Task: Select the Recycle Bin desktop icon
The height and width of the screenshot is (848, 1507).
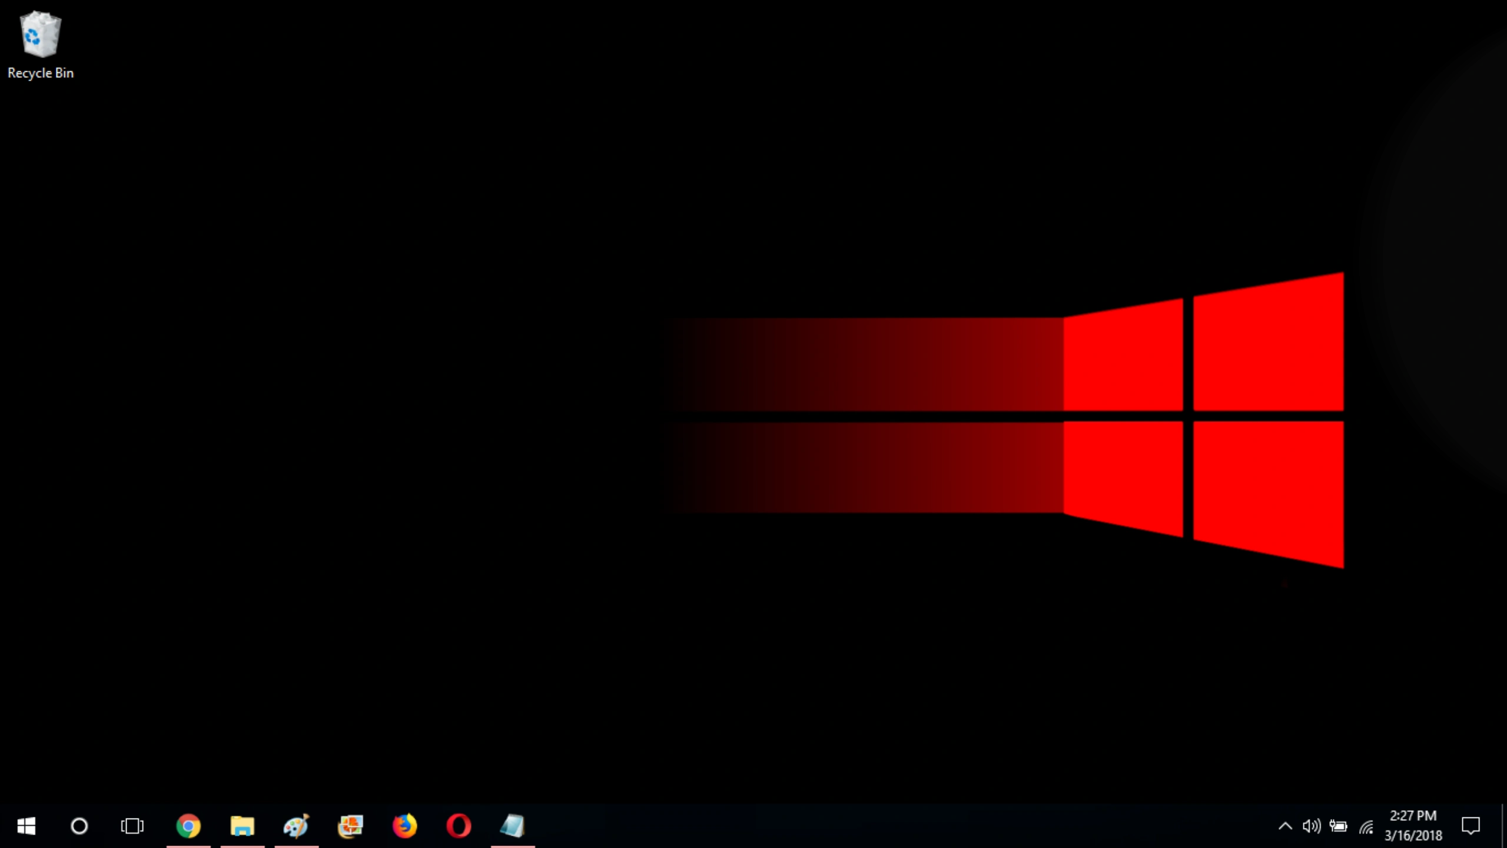Action: click(x=40, y=45)
